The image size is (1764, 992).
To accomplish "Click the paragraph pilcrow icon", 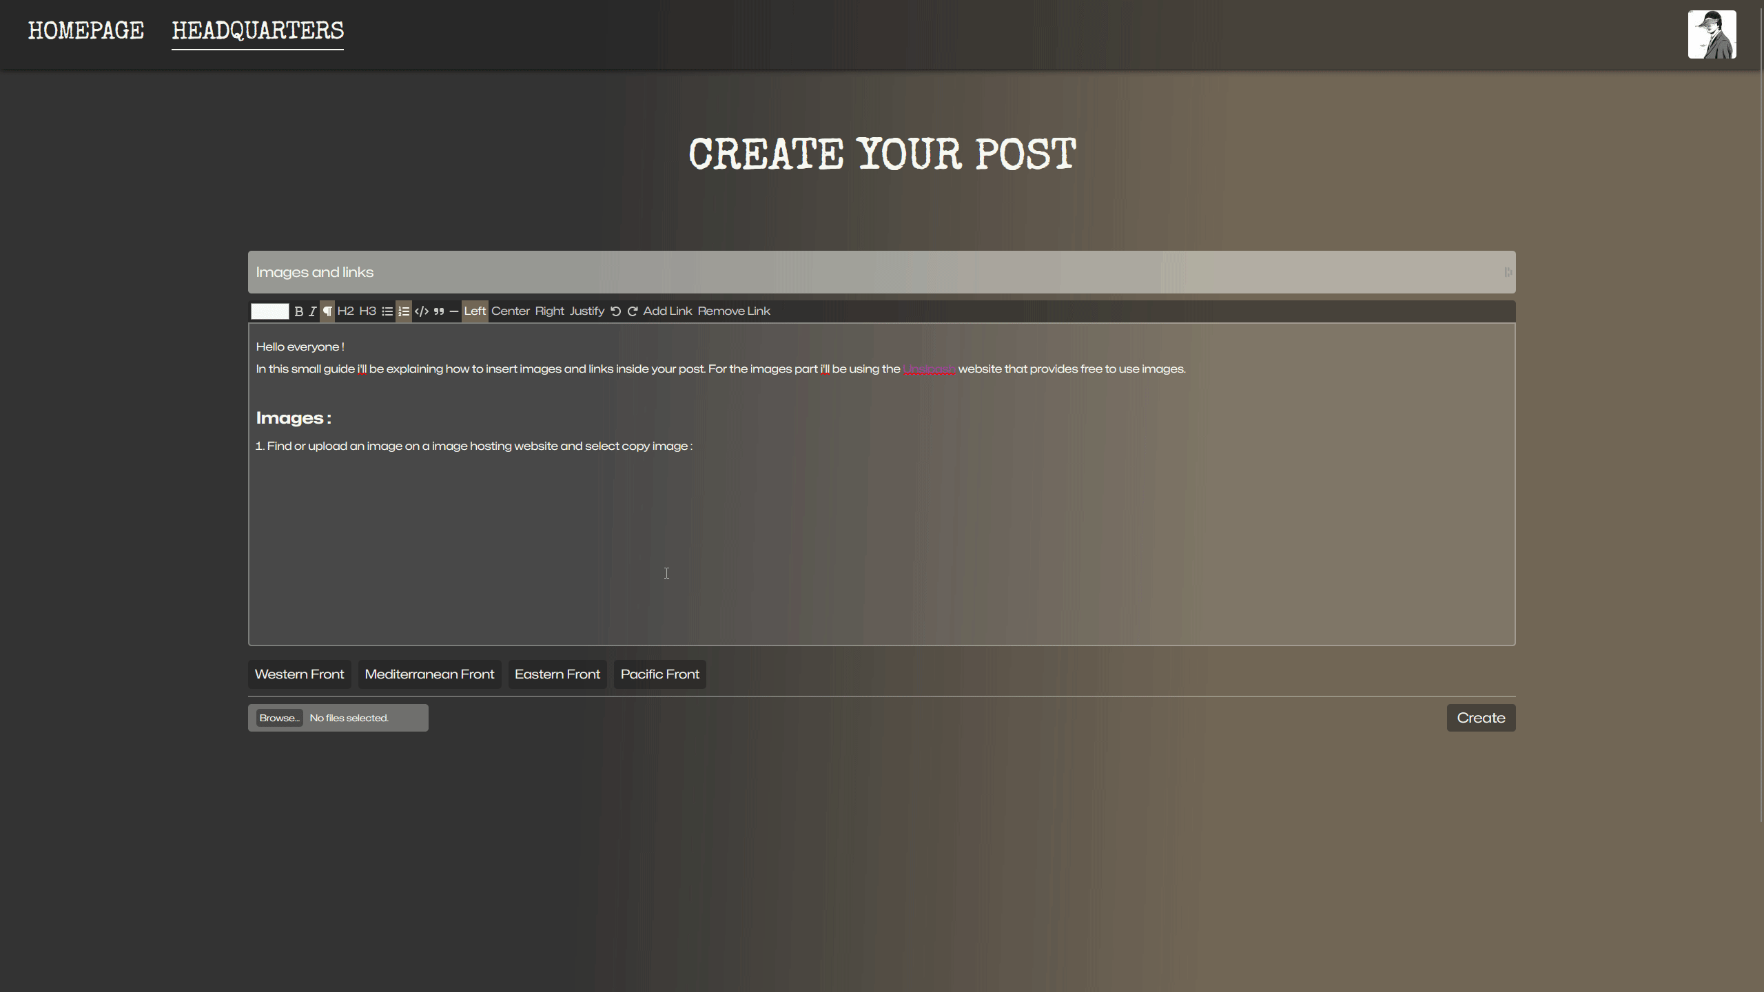I will point(327,311).
